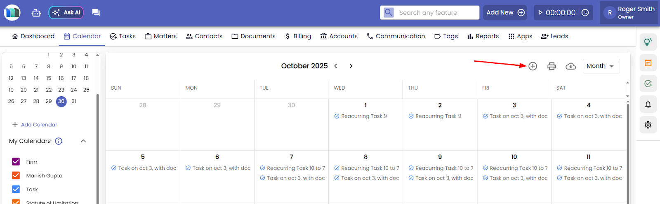This screenshot has width=660, height=204.
Task: Open the chat messages icon in header
Action: pos(96,12)
